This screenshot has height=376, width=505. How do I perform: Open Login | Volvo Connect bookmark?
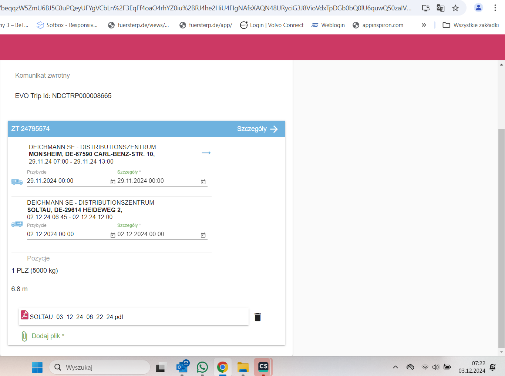coord(272,25)
